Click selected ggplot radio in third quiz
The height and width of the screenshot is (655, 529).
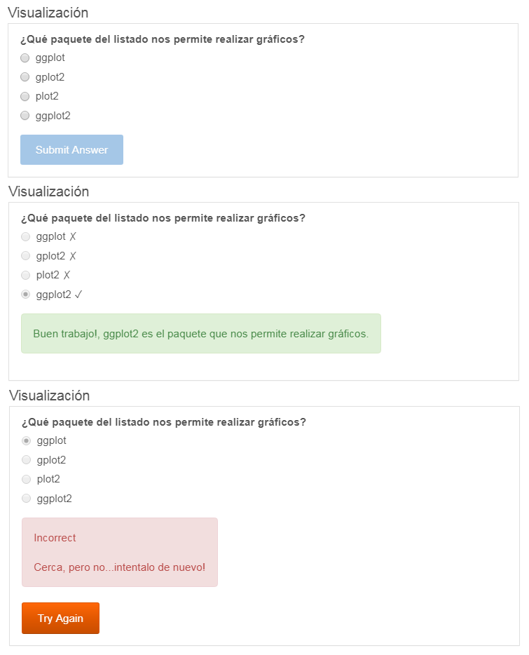(27, 440)
